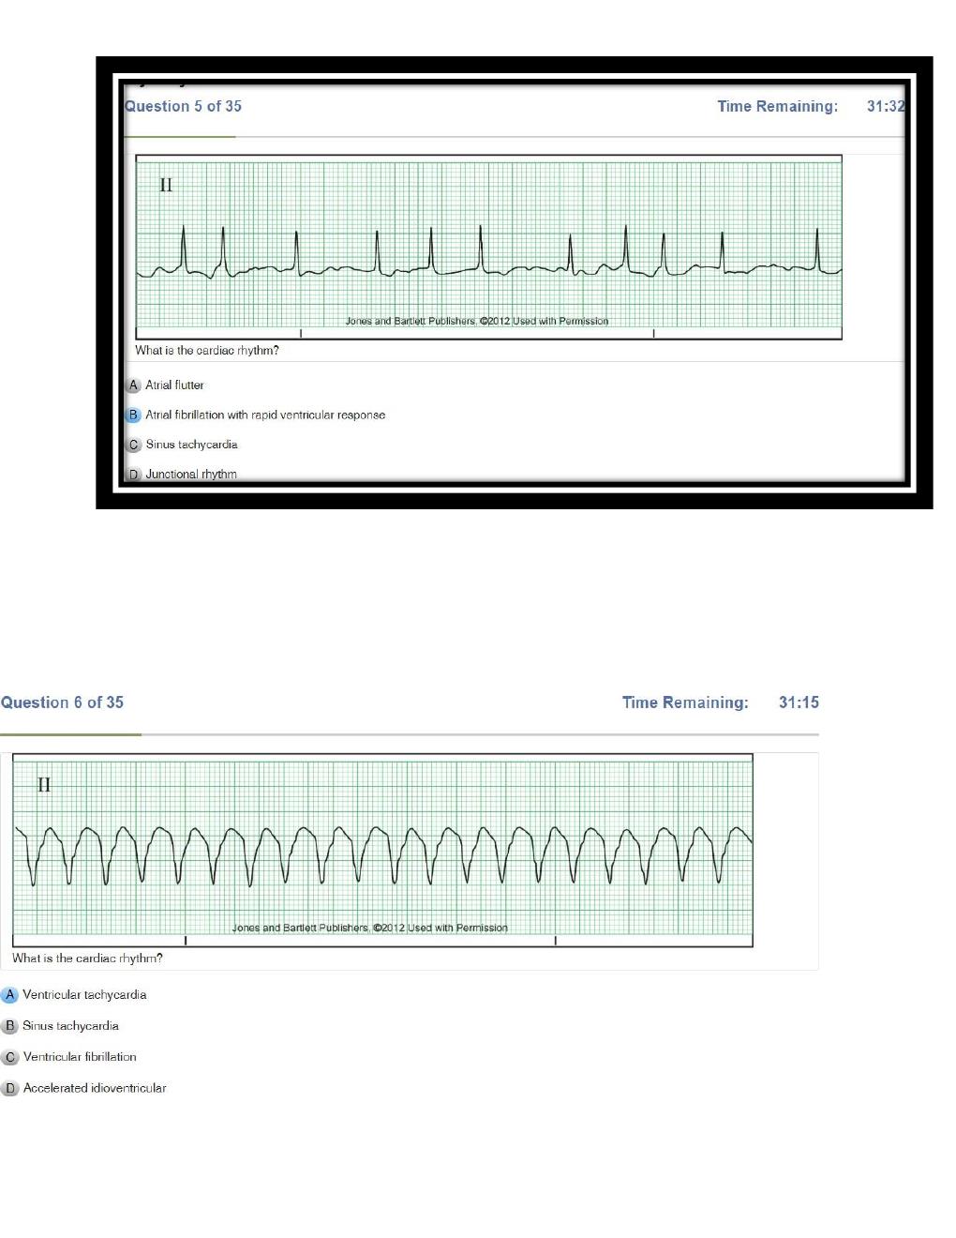The image size is (956, 1238).
Task: Choose option D Accelerated idioventricular
Action: click(84, 1088)
